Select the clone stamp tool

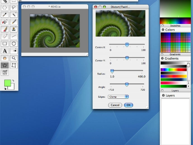(x=14, y=29)
